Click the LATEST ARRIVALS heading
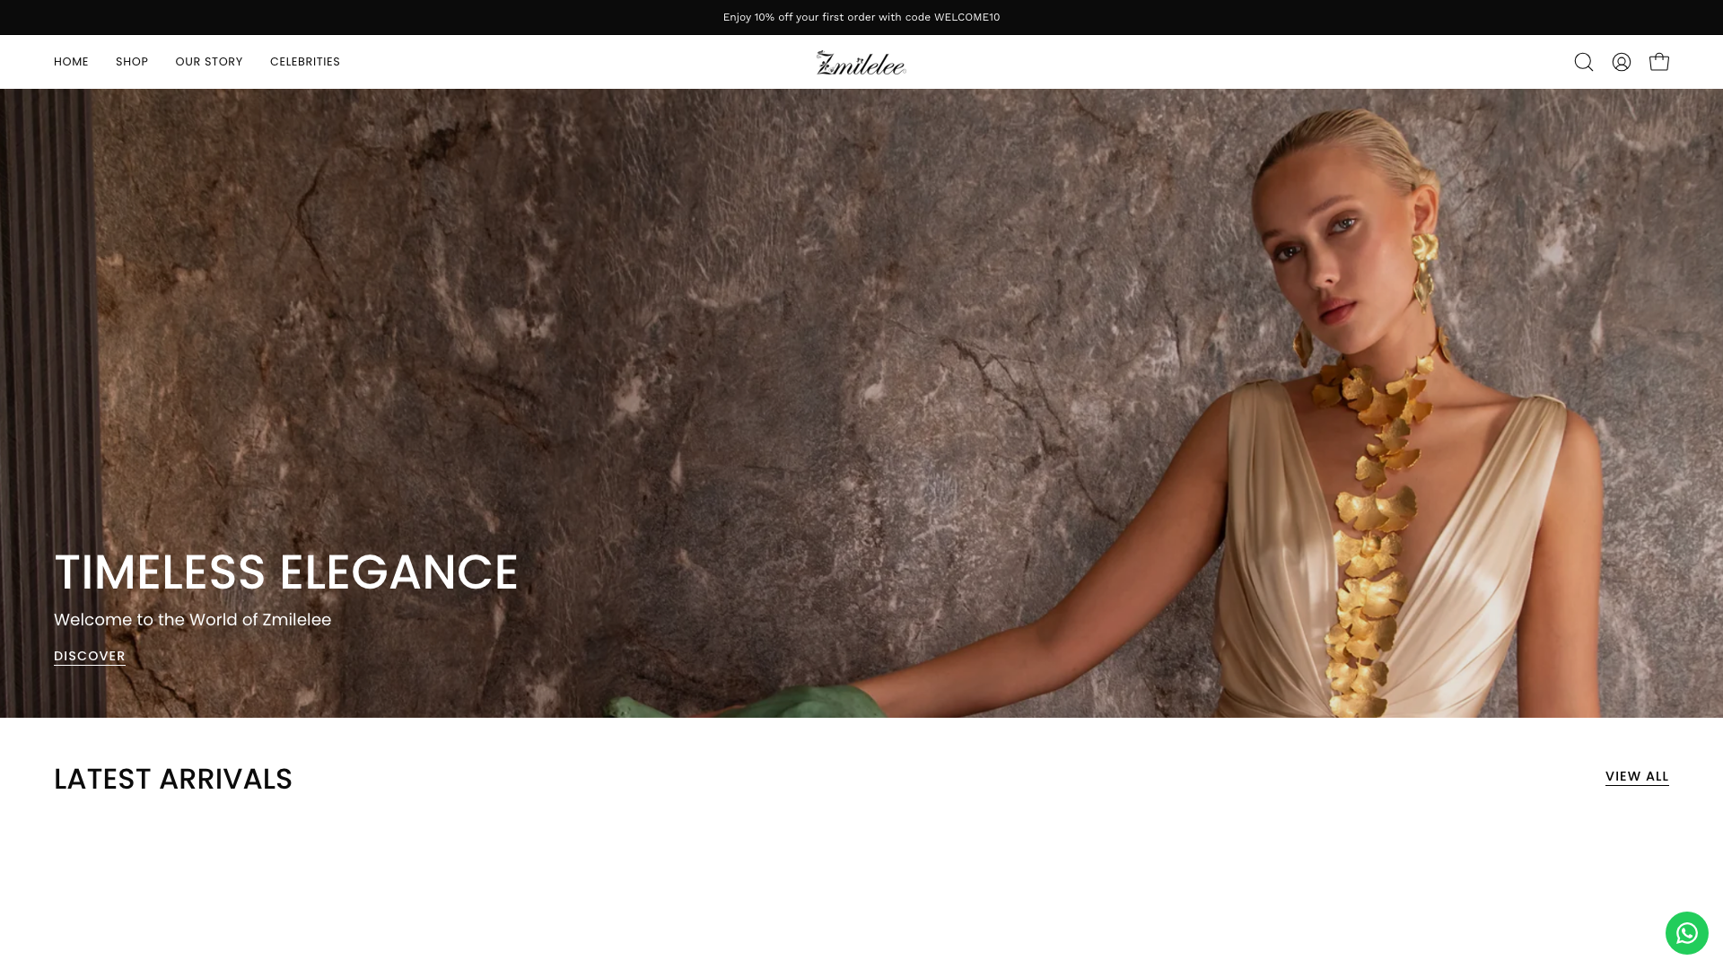 [173, 779]
